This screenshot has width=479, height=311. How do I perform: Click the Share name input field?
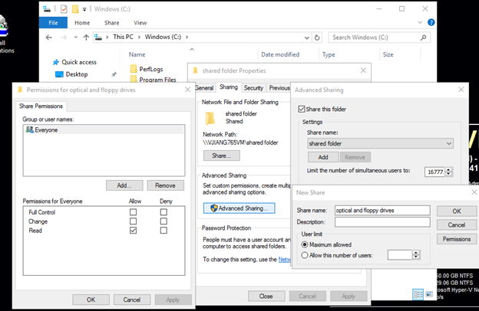click(382, 211)
